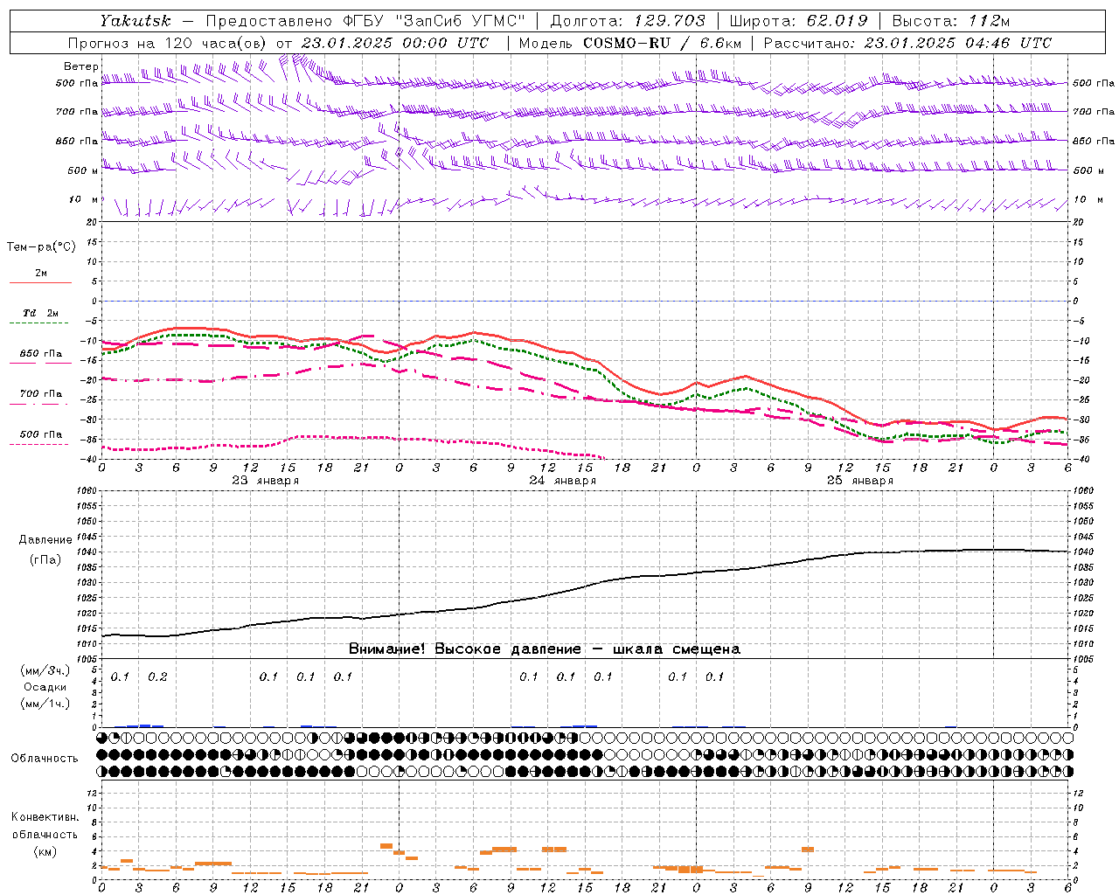Image resolution: width=1119 pixels, height=895 pixels.
Task: Click the 24 января date label
Action: coord(563,480)
